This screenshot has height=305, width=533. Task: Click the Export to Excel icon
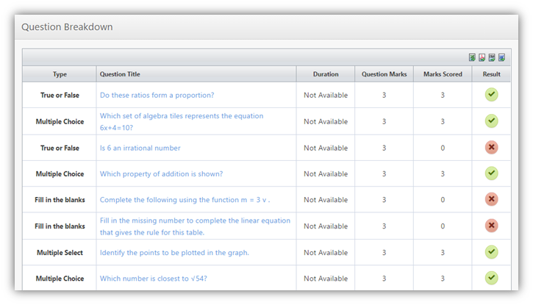tap(473, 58)
